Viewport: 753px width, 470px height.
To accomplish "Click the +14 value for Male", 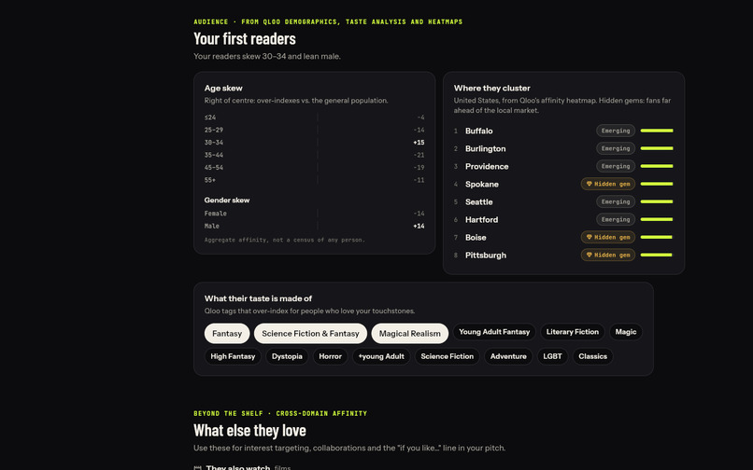I will tap(419, 226).
